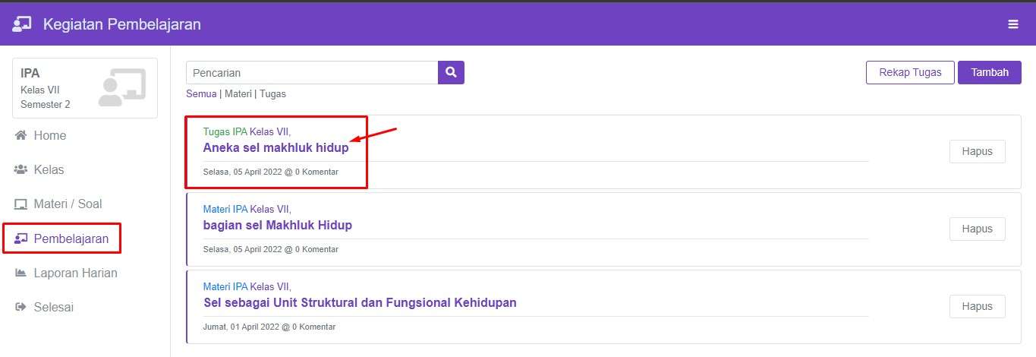Click the Home house icon
The width and height of the screenshot is (1036, 357).
(x=21, y=135)
